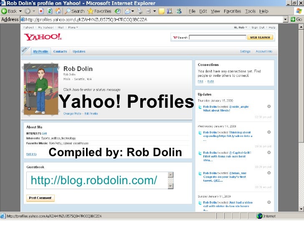This screenshot has height=228, width=304.
Task: Remove the 'Thinking about expanding' tweet update
Action: [269, 132]
